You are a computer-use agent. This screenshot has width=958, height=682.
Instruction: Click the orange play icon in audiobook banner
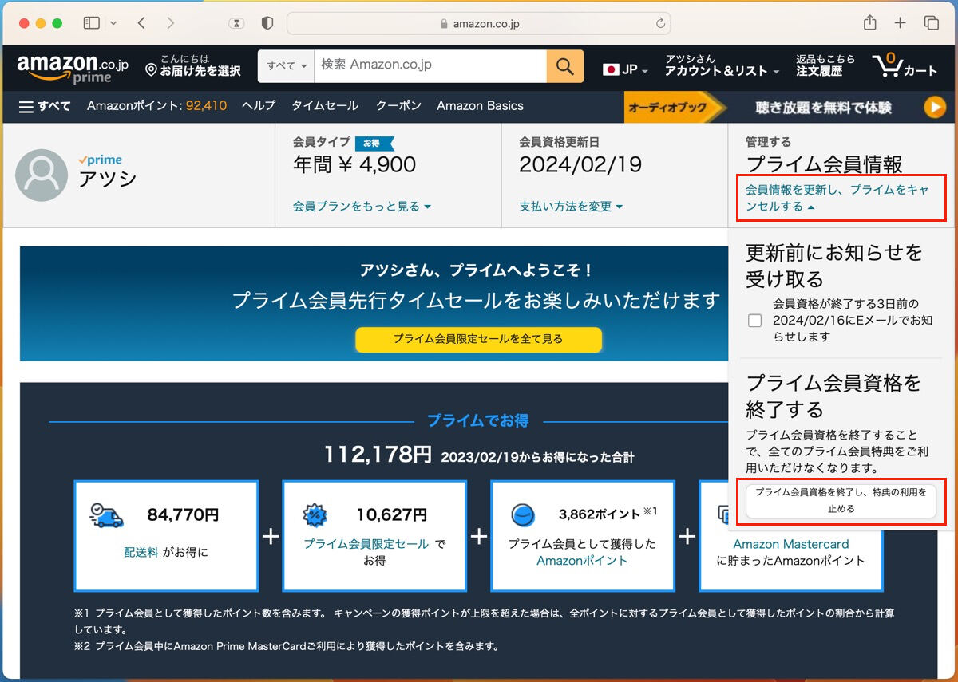pos(934,108)
